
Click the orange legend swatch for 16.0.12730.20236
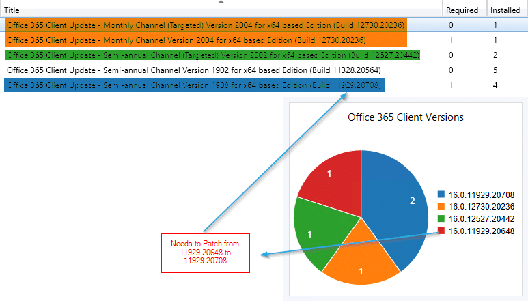pos(441,207)
